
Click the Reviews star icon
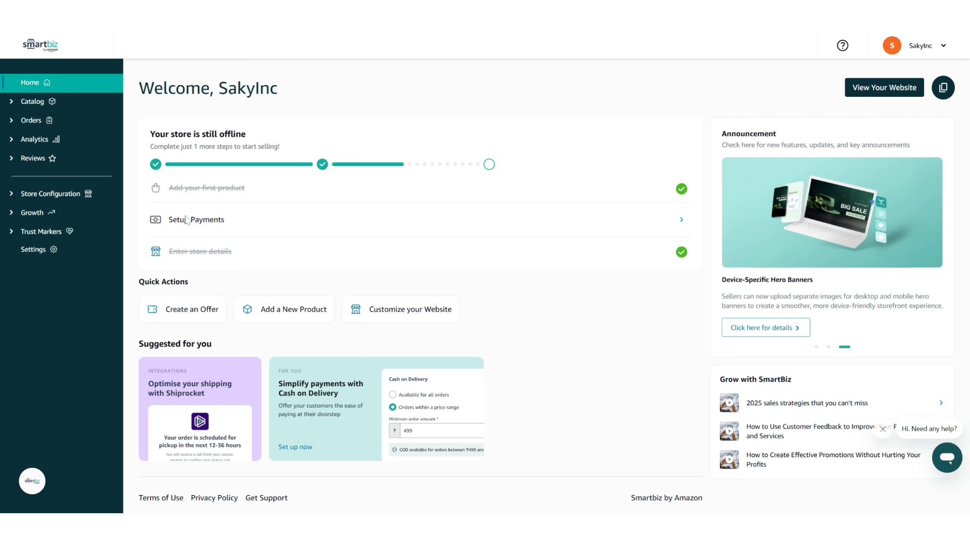[x=52, y=158]
